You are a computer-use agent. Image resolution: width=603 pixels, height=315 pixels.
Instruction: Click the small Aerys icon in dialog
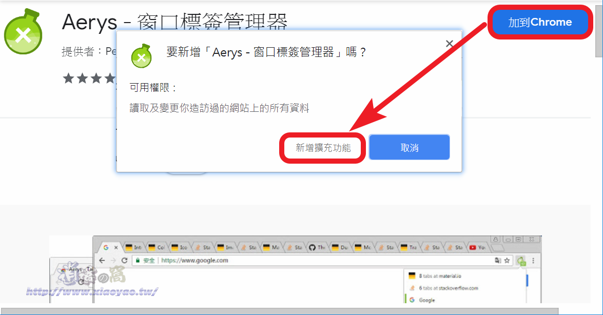click(x=142, y=56)
